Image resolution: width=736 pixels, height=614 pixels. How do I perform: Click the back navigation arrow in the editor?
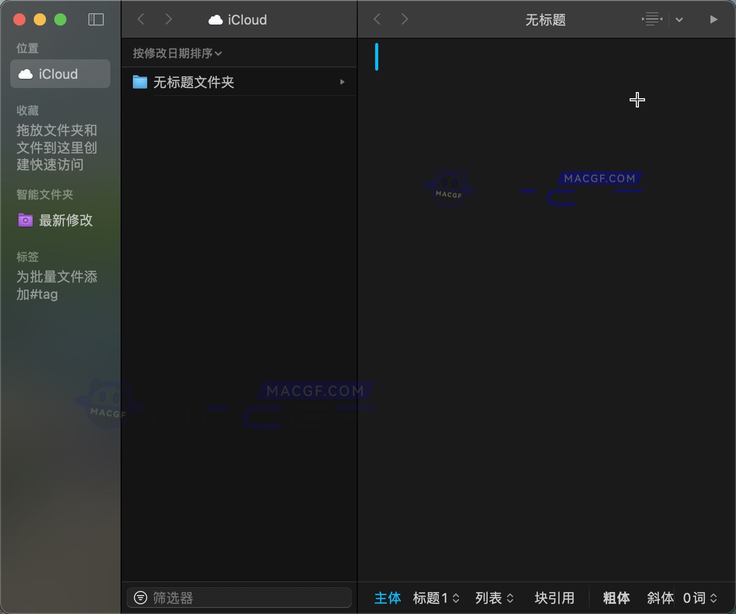[377, 19]
